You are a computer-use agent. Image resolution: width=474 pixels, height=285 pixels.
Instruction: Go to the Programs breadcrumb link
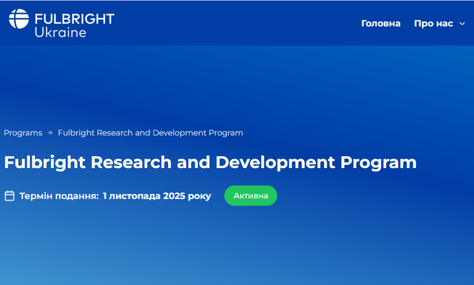point(23,133)
